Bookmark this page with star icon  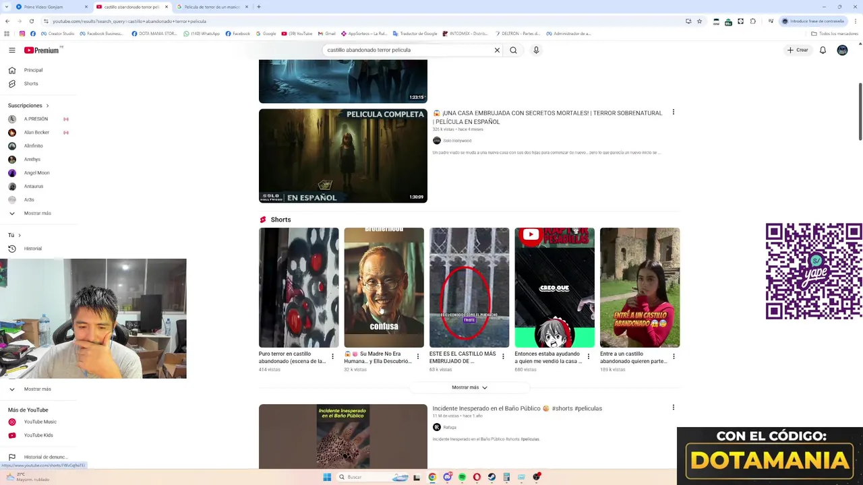(699, 21)
